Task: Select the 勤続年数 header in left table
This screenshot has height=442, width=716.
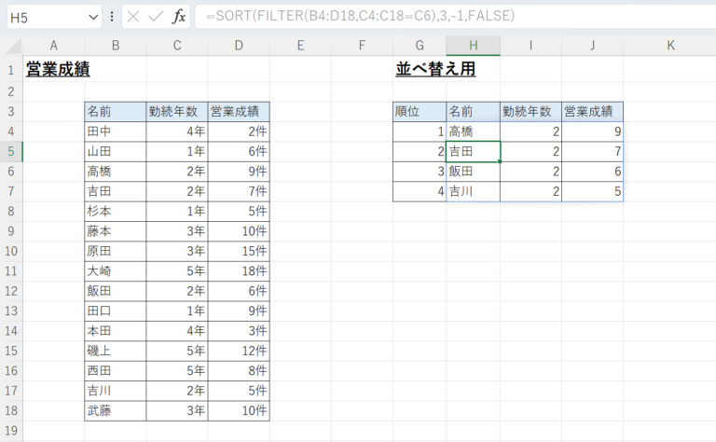Action: click(176, 111)
